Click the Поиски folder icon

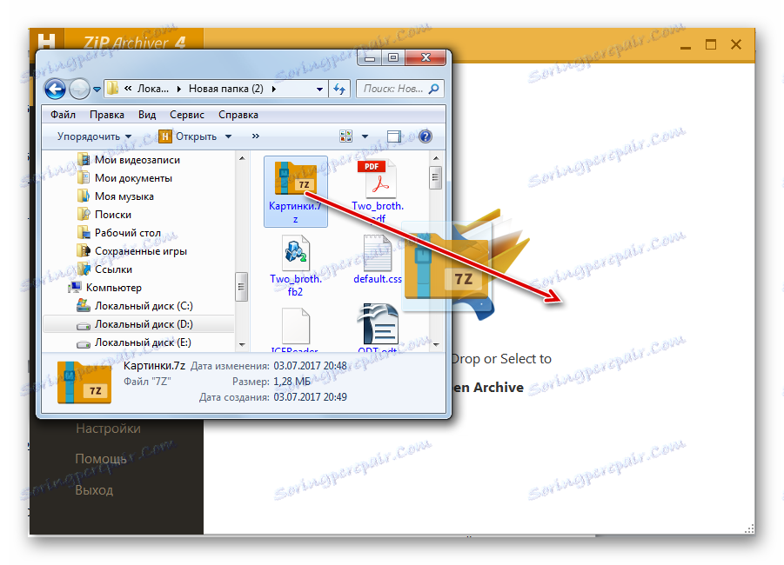click(84, 214)
